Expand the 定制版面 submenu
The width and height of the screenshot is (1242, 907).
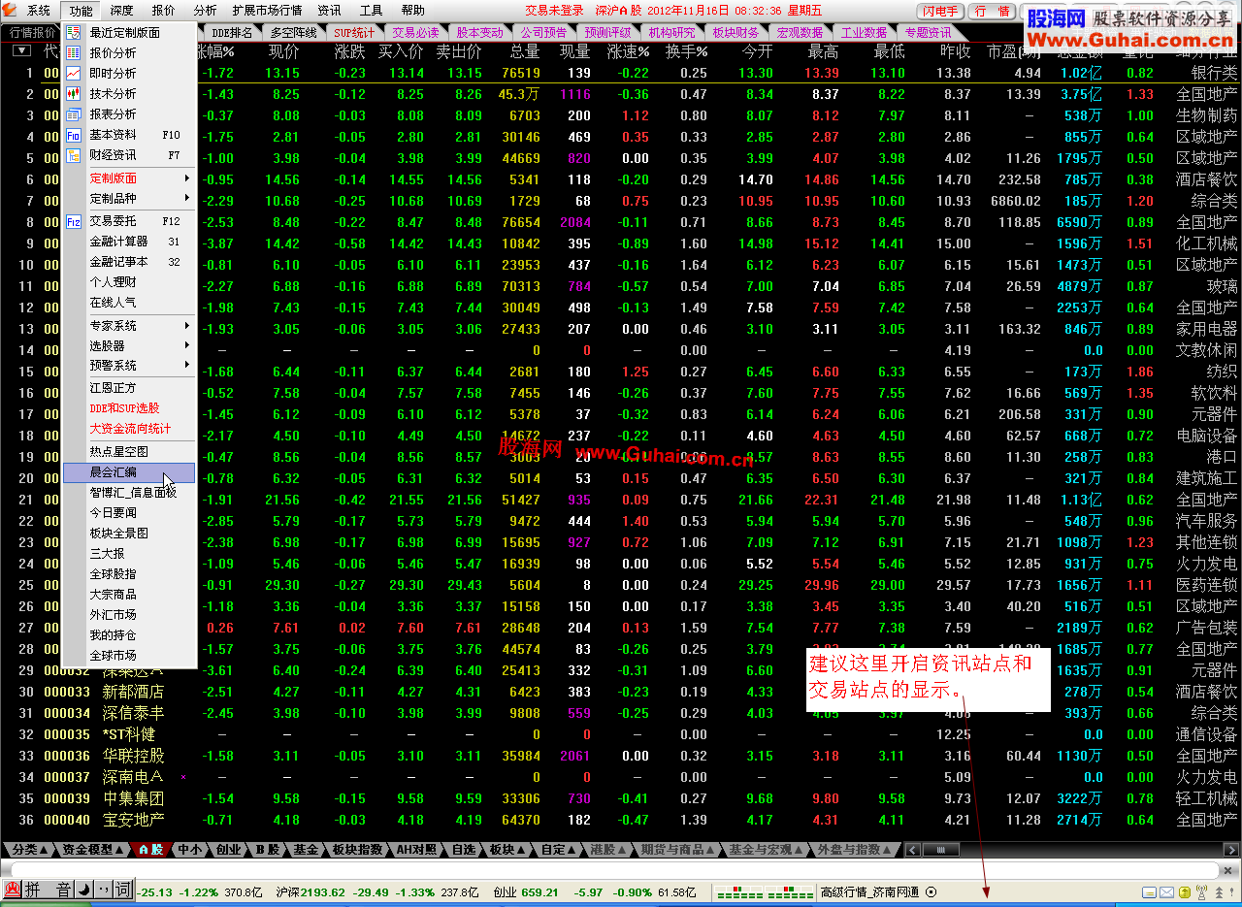coord(128,178)
